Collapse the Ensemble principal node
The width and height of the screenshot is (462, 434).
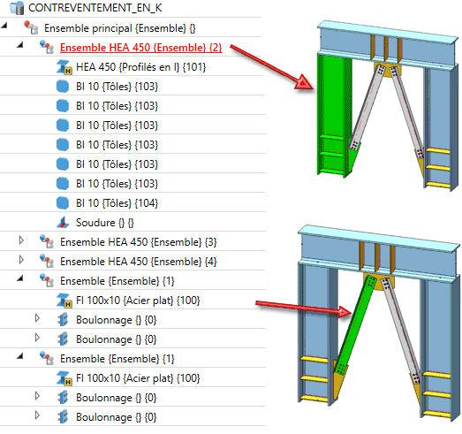point(4,26)
